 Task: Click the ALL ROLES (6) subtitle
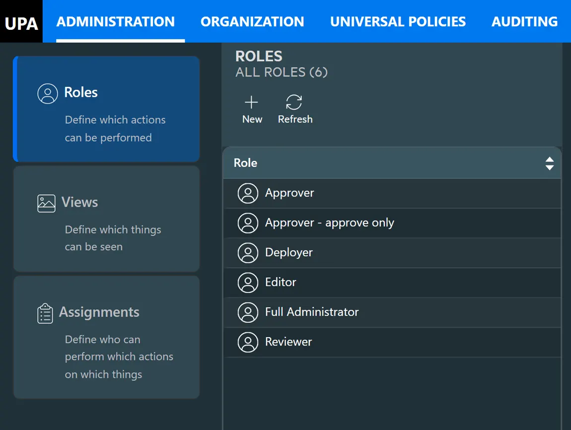[282, 72]
